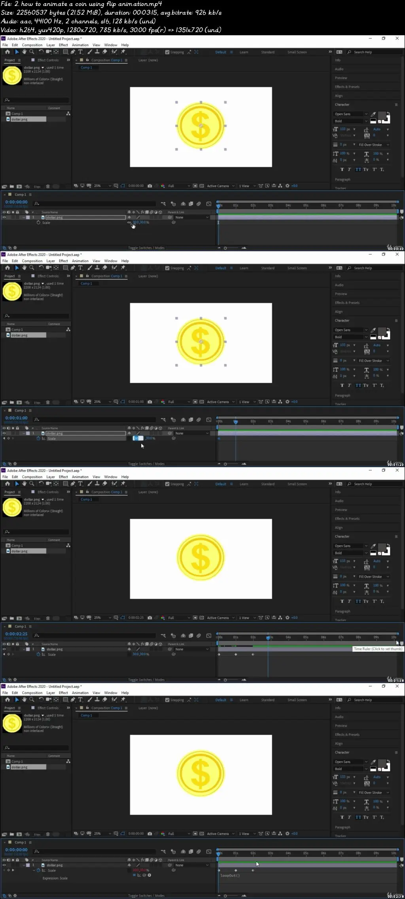Click loopOut() expression text in frame 00:02:38
Screen dimensions: 405x899
[230, 876]
